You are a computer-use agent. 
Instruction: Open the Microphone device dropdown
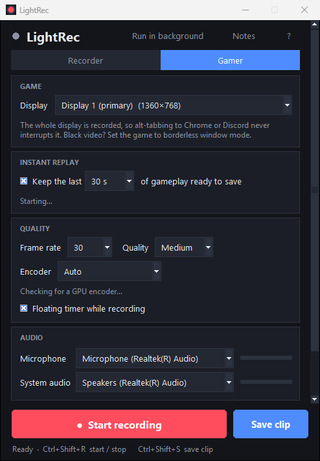155,358
